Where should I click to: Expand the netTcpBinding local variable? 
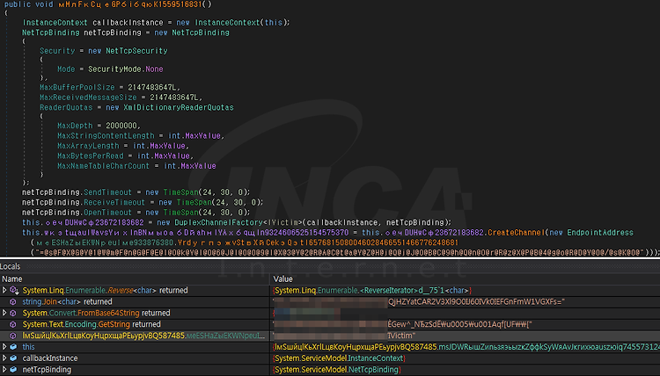4,370
